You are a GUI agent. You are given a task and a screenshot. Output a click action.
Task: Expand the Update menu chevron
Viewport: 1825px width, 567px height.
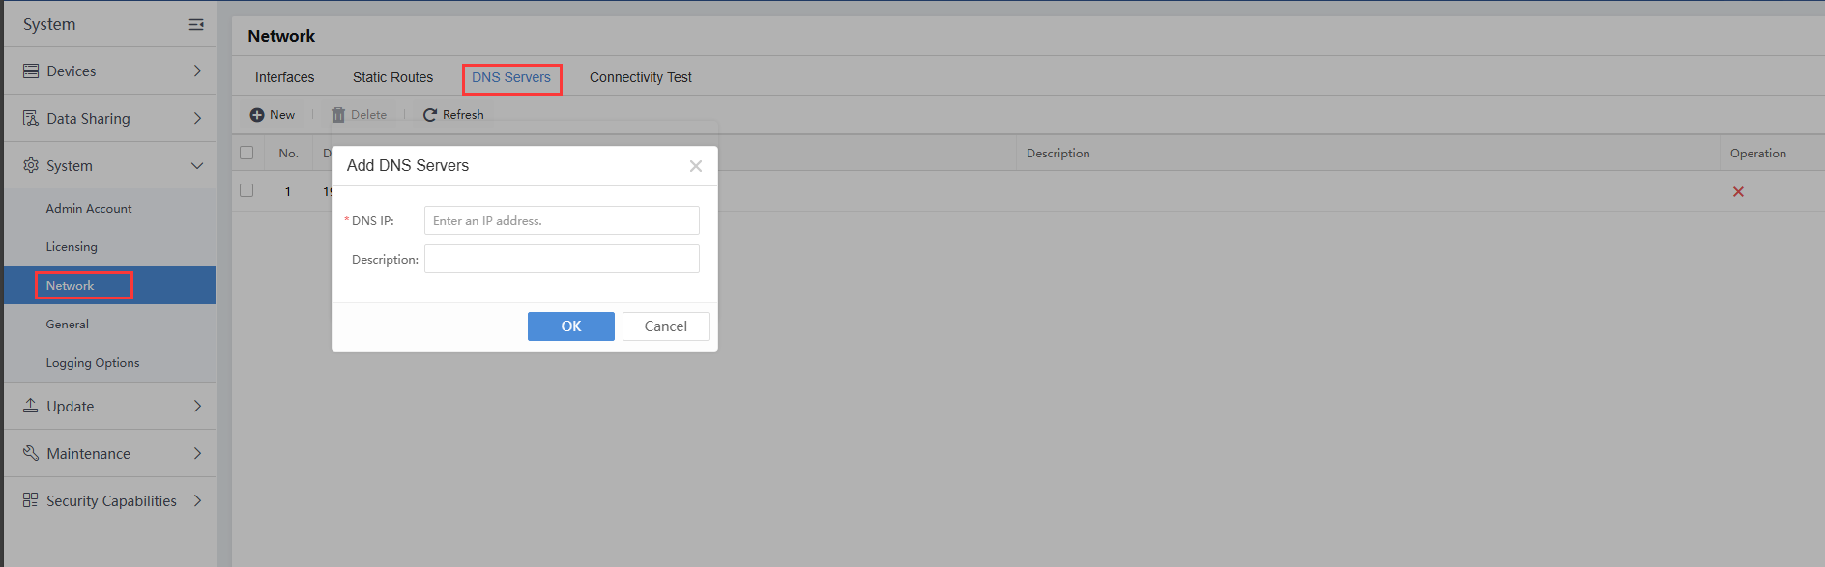pos(197,406)
